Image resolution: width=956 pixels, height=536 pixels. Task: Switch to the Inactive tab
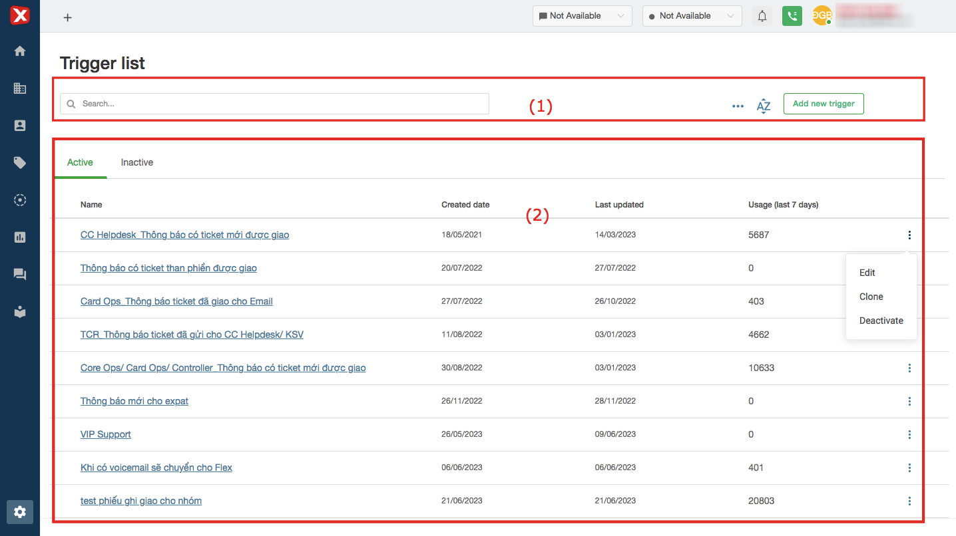tap(137, 162)
